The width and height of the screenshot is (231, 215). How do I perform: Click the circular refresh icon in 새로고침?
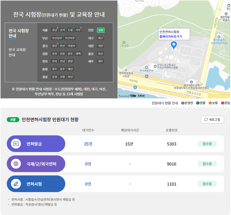tap(206, 119)
